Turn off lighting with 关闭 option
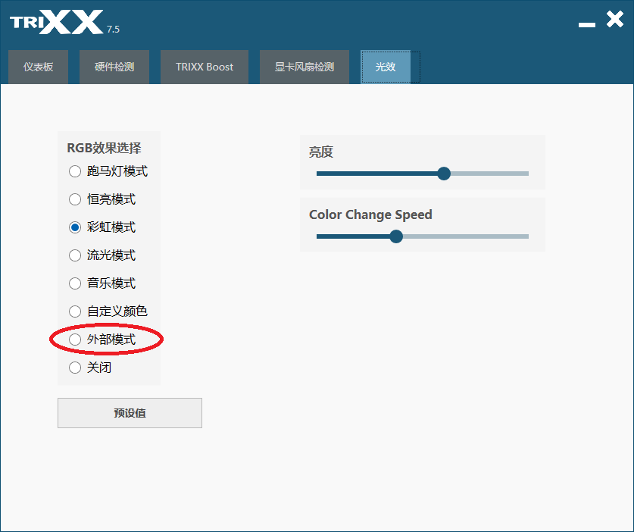The height and width of the screenshot is (532, 634). tap(75, 368)
